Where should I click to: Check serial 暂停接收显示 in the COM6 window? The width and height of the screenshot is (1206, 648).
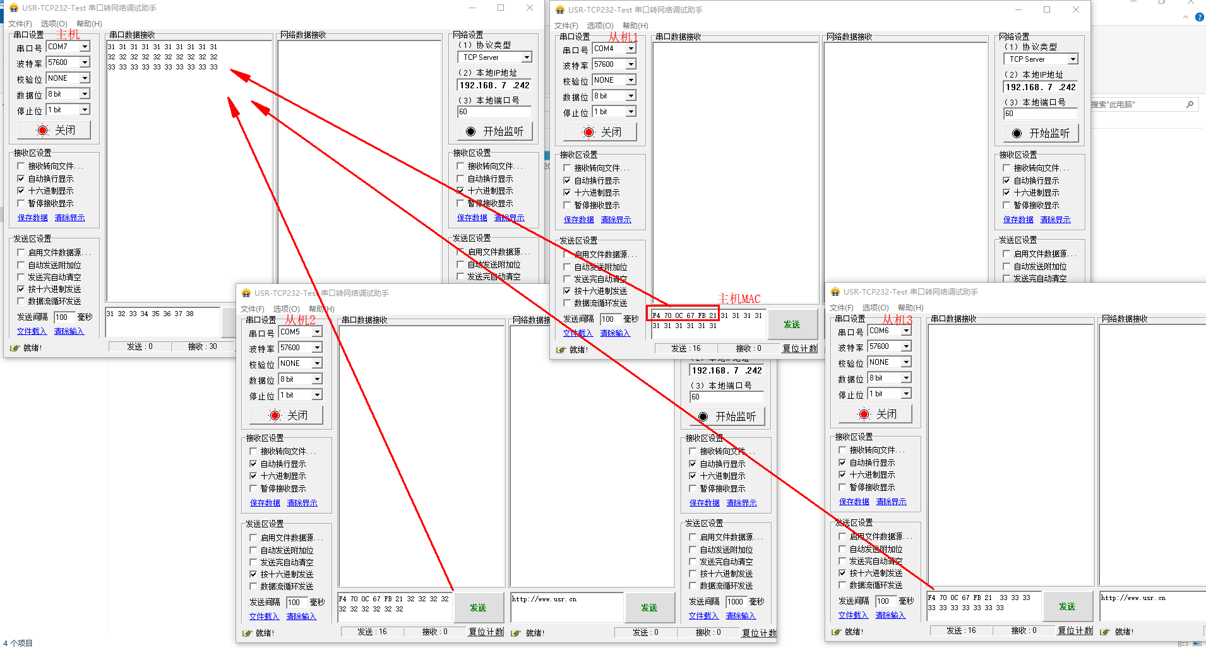842,487
